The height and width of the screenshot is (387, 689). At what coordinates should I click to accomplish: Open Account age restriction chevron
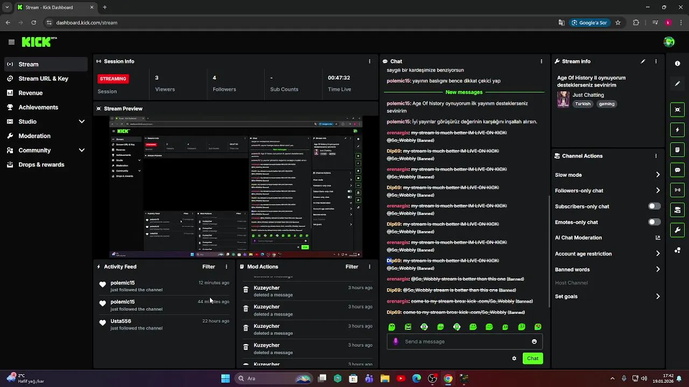point(658,254)
